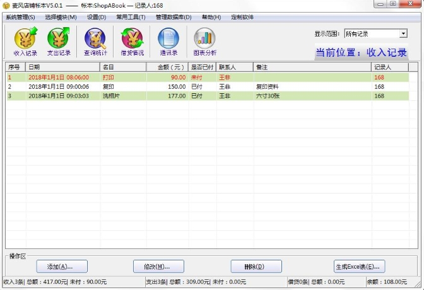
Task: Click the 修改(M)... button
Action: click(158, 267)
